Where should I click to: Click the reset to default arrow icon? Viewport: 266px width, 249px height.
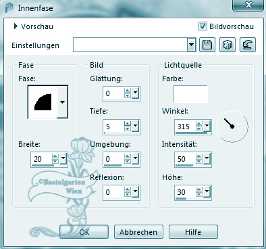click(x=248, y=45)
